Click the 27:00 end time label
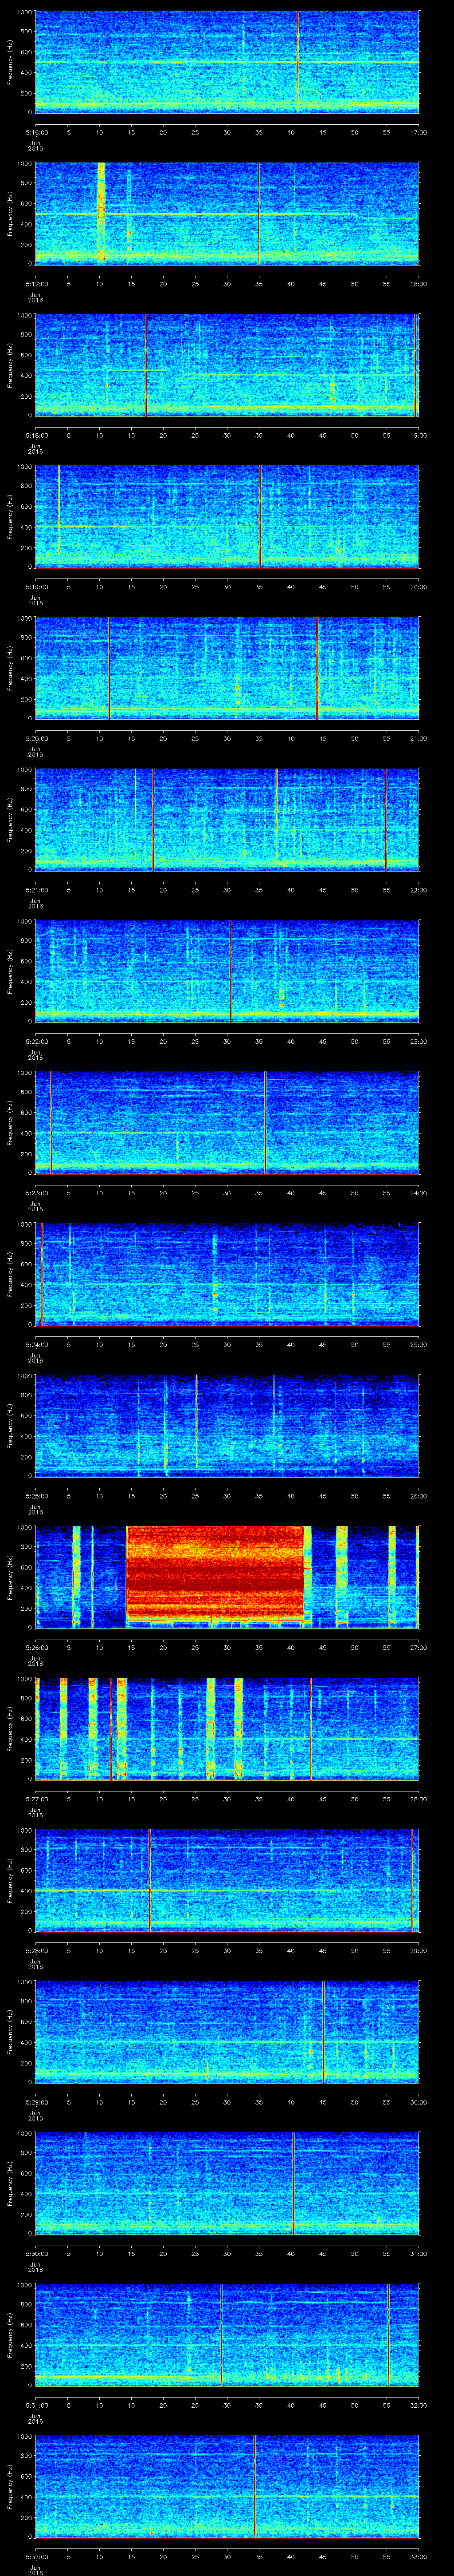The width and height of the screenshot is (454, 2576). click(x=418, y=1647)
